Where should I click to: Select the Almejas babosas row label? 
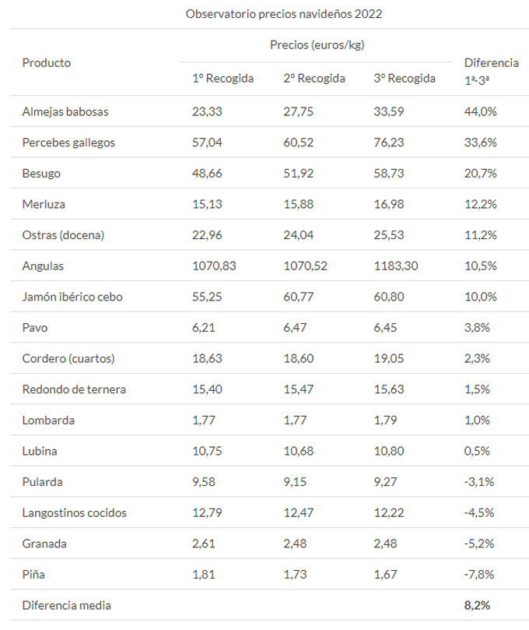(65, 111)
